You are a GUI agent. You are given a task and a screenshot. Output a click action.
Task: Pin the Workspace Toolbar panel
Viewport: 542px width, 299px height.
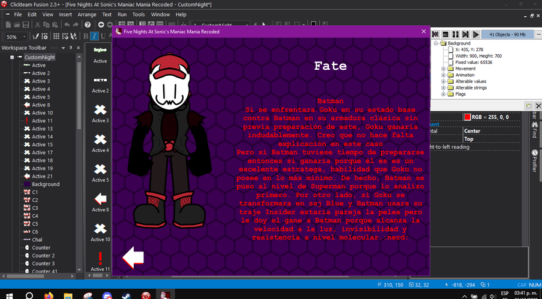[71, 48]
